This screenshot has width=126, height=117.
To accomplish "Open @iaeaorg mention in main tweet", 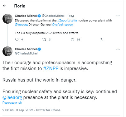I will (12, 97).
